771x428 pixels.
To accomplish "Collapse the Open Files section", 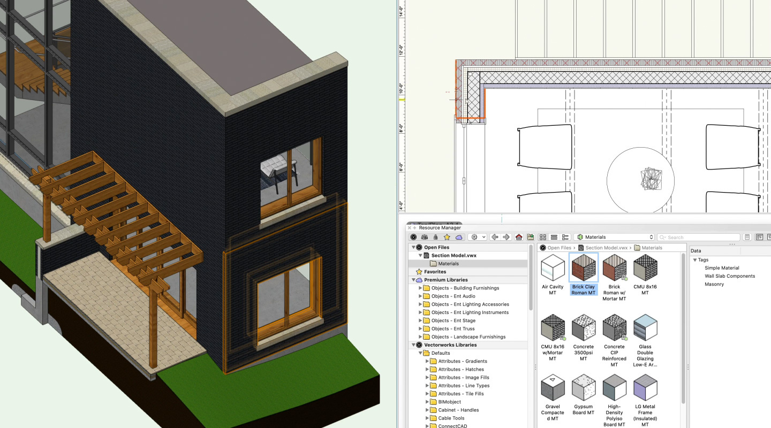I will 413,247.
